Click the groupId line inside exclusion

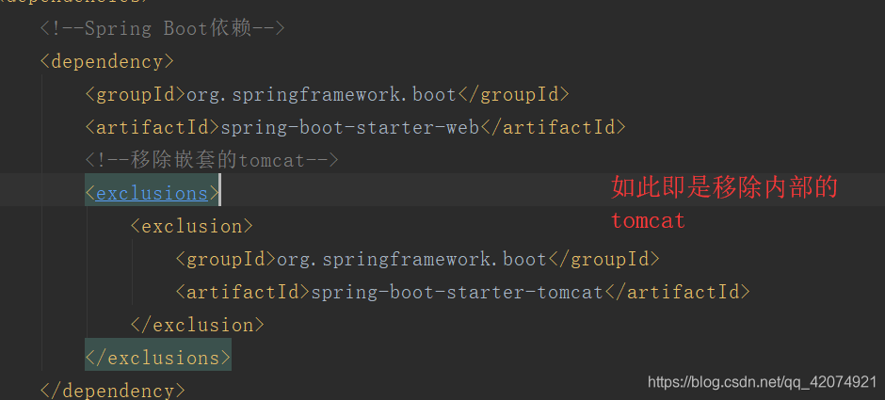tap(418, 260)
